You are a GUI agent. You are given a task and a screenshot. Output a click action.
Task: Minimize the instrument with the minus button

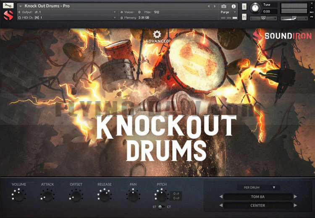coord(312,8)
